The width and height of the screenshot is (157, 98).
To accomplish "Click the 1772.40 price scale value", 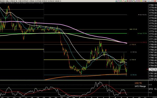I will 153,34.
